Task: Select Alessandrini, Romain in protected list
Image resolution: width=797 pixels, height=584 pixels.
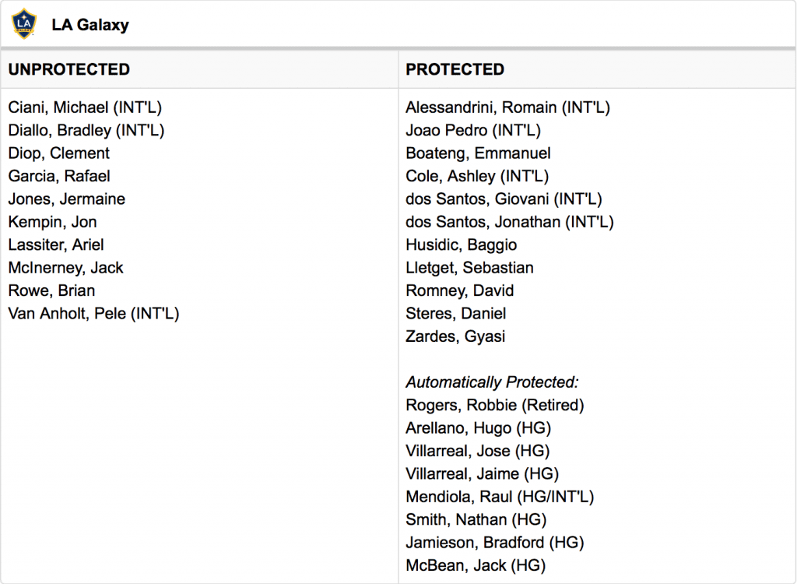Action: 507,107
